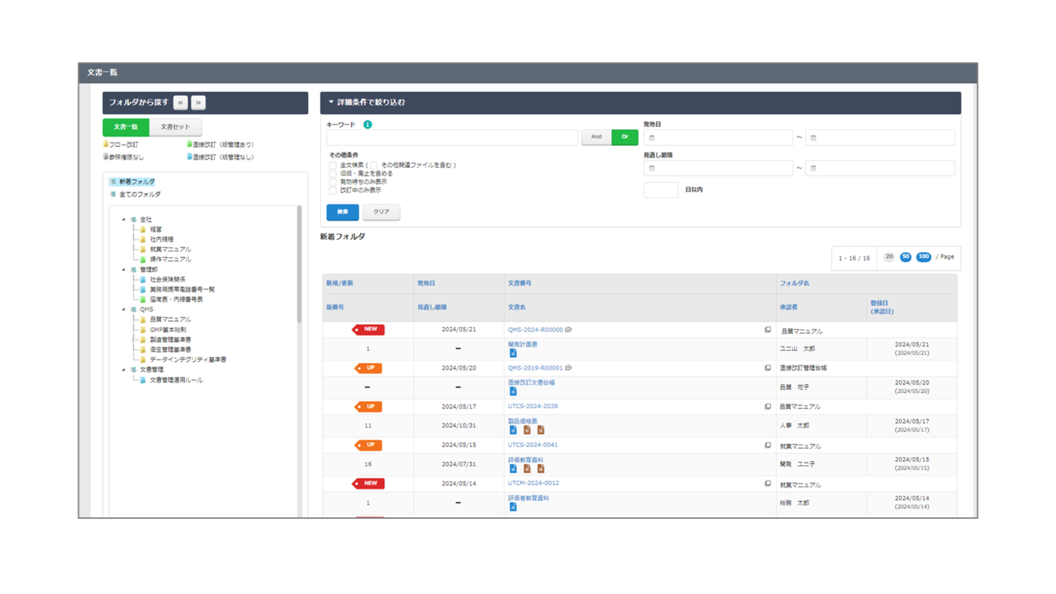Open calendar in 見直し期限 start date field
Viewport: 1056px width, 594px height.
pos(652,168)
